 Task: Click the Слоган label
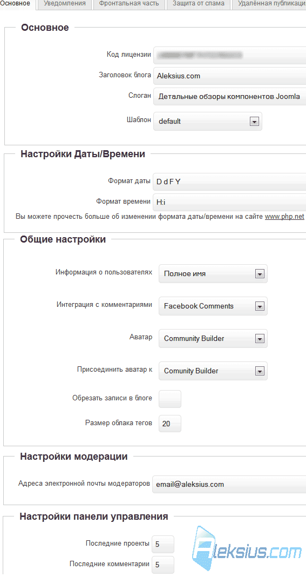[x=140, y=95]
